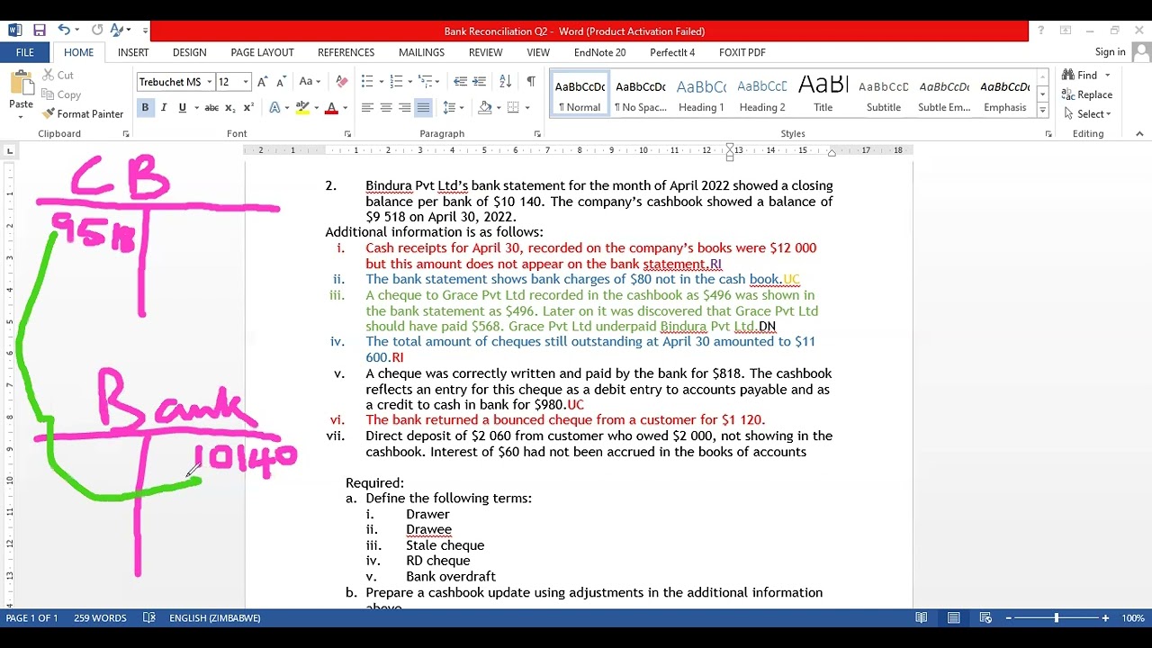Switch to the DESIGN tab

pos(189,53)
